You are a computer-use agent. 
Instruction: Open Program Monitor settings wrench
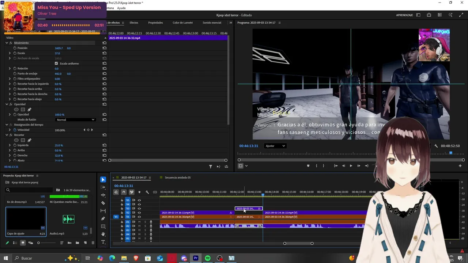436,146
